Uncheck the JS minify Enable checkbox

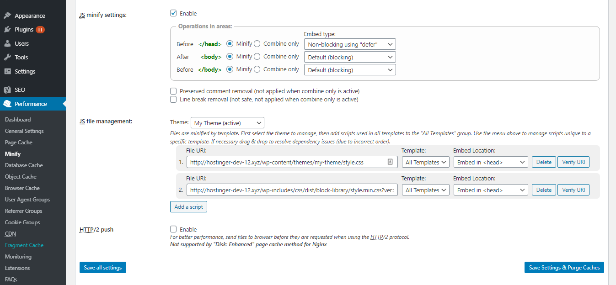(173, 13)
